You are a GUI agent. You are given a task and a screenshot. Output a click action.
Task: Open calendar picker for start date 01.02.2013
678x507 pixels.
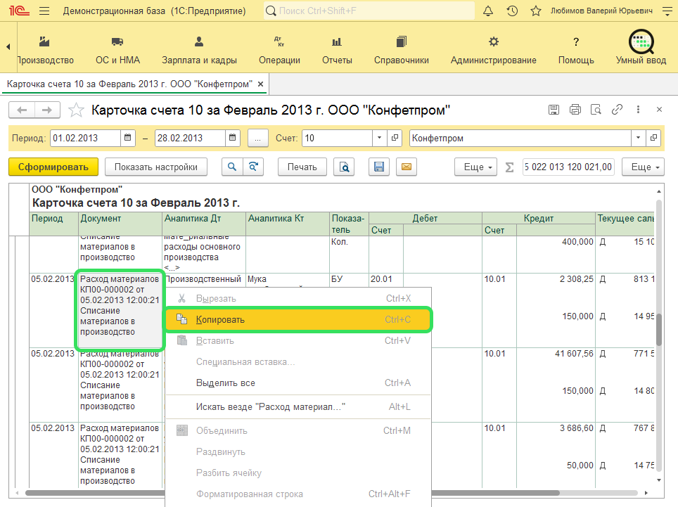click(x=128, y=138)
